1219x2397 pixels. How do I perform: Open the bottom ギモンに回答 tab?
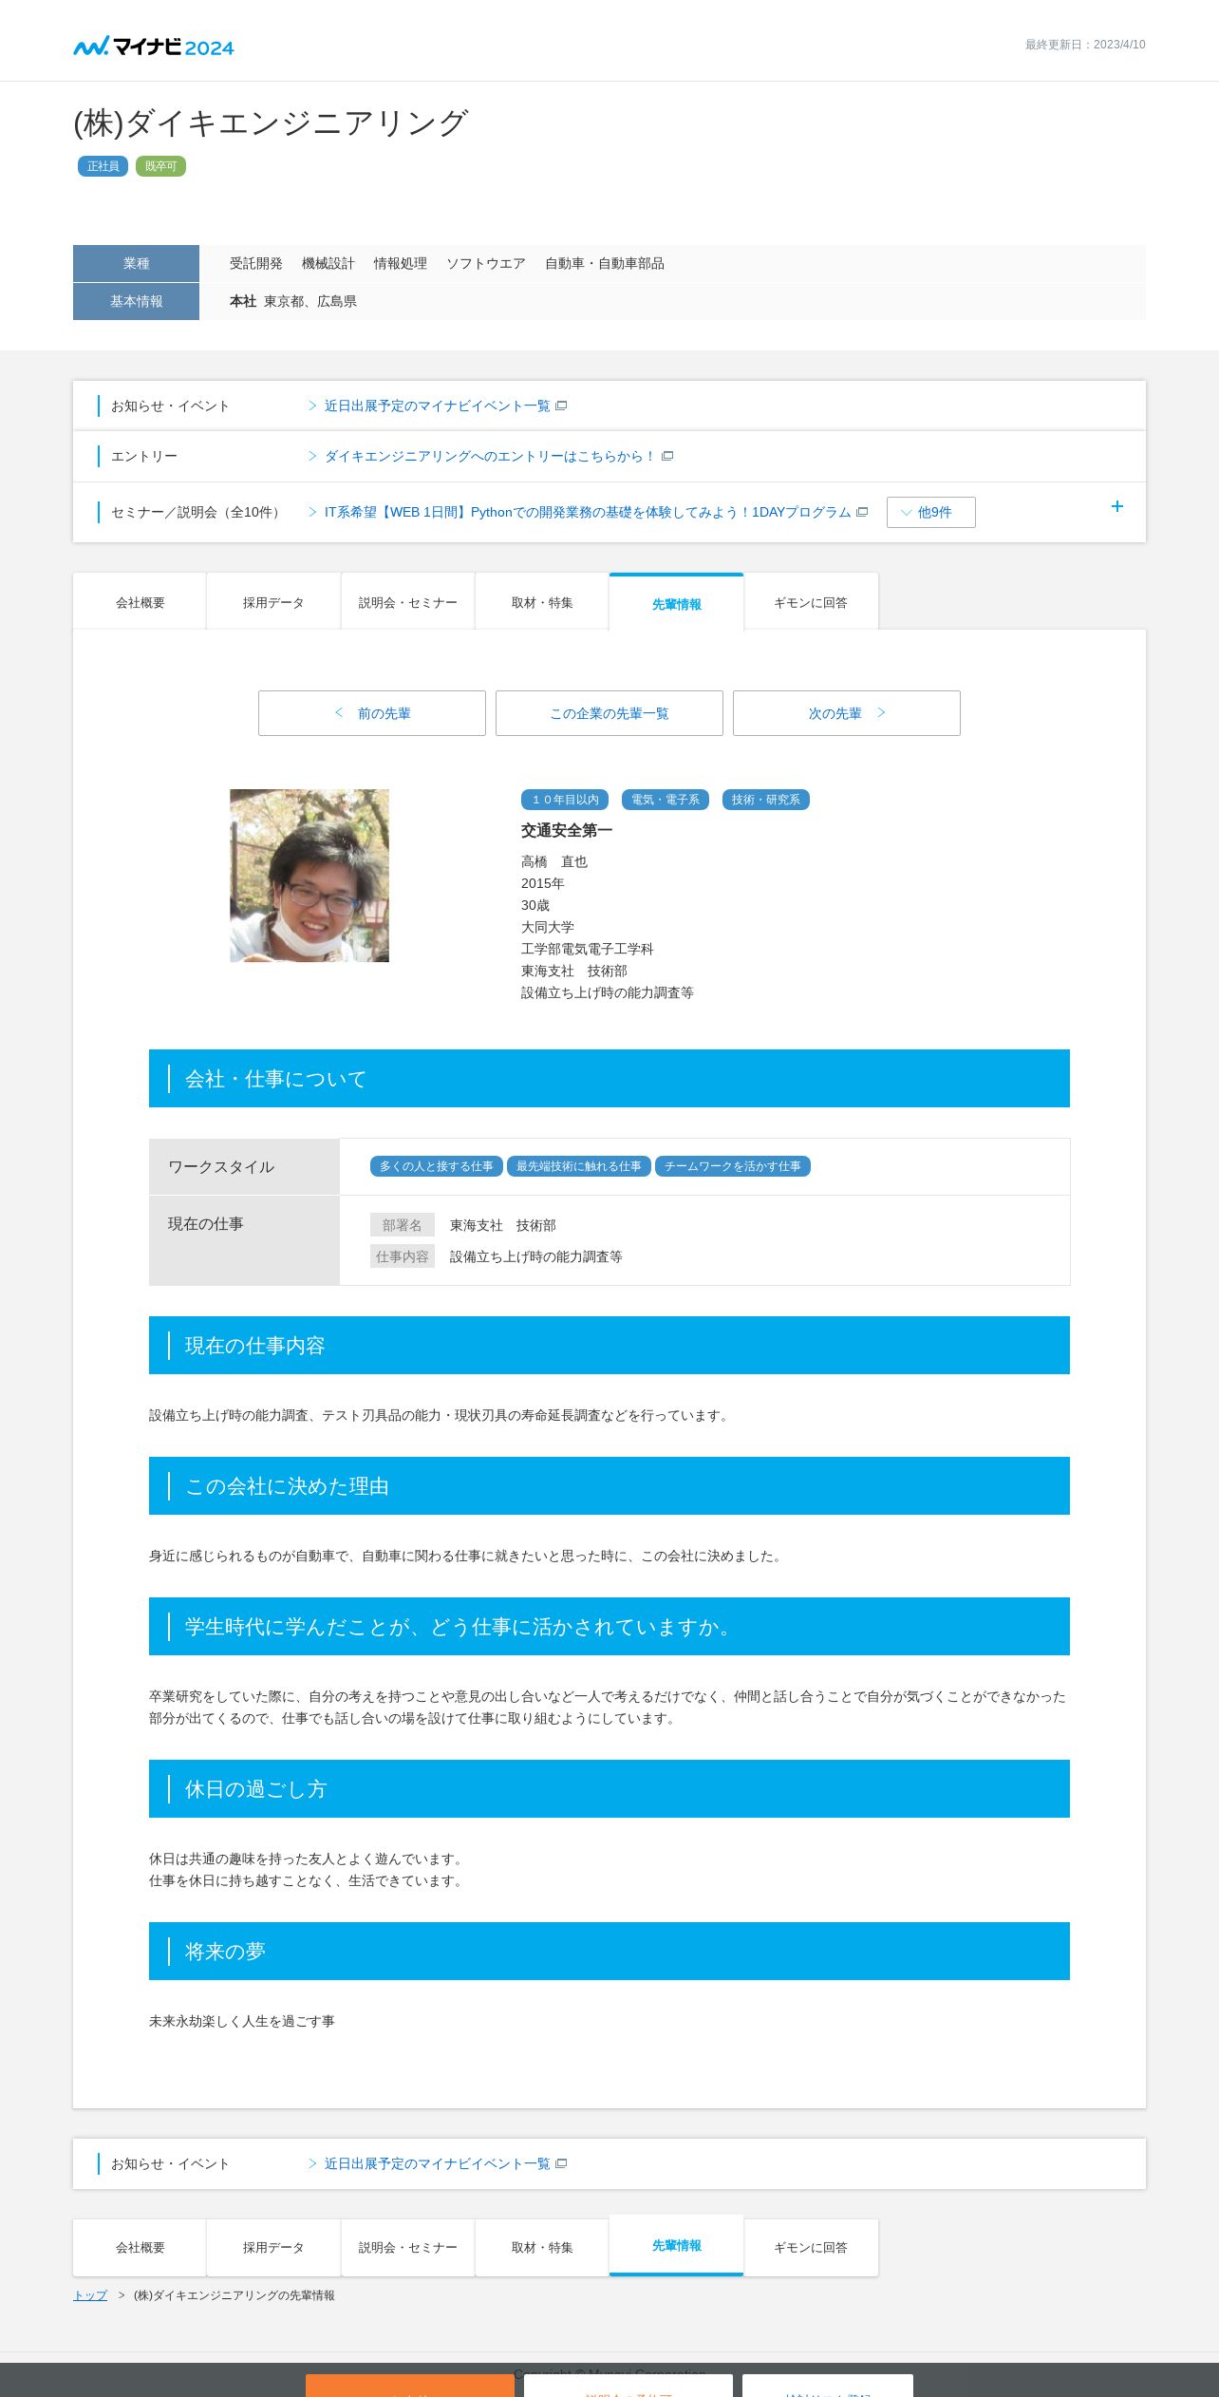(x=811, y=2247)
